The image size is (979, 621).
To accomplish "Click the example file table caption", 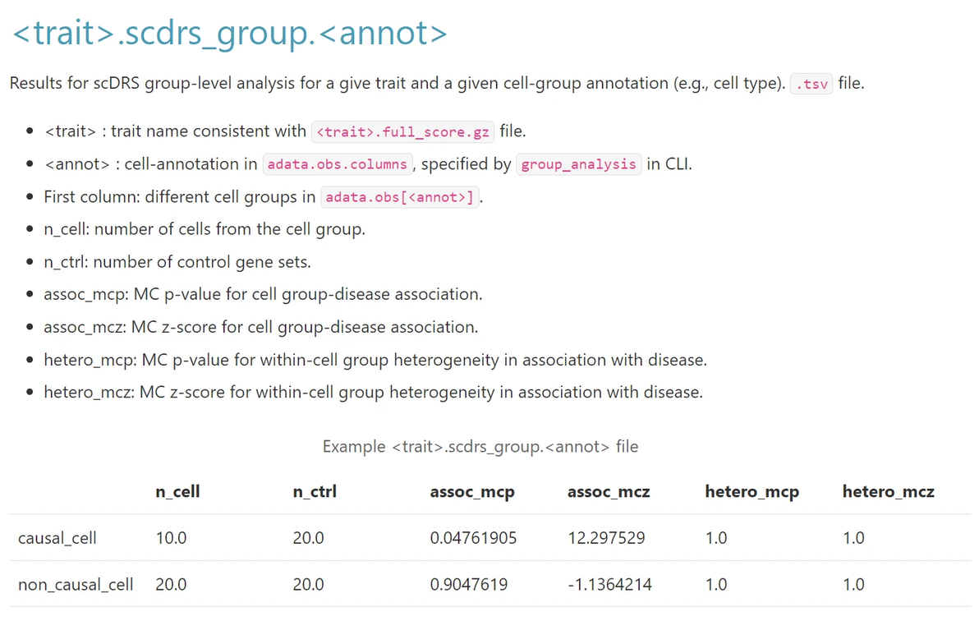I will tap(480, 447).
